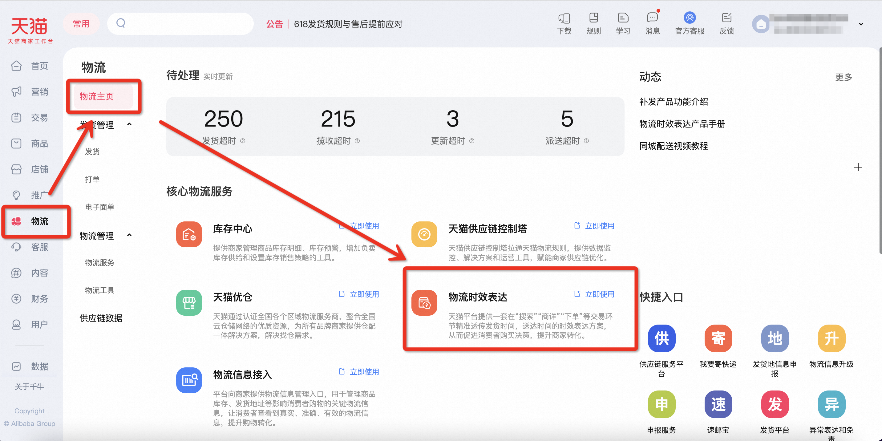Click 常用 button in header
882x441 pixels.
point(81,24)
